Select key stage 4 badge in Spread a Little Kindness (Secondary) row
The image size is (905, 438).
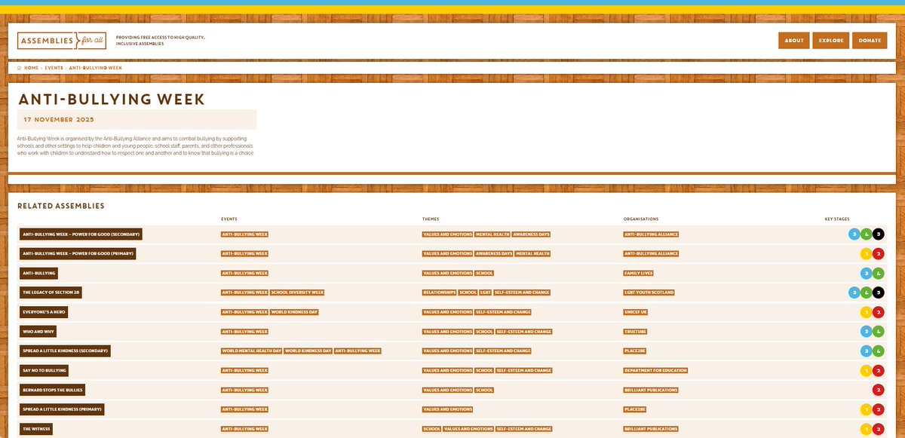pyautogui.click(x=879, y=351)
